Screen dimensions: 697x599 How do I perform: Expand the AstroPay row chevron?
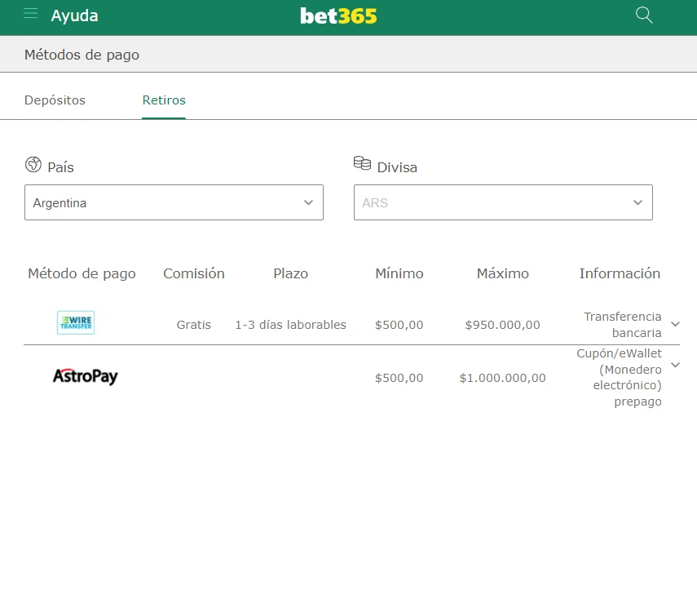(x=675, y=365)
